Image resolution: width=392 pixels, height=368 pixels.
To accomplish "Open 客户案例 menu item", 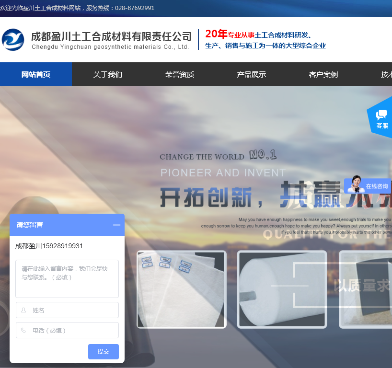I will click(323, 74).
